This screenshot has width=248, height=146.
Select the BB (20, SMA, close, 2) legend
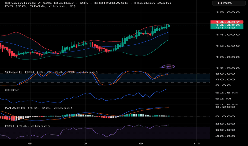tap(40, 6)
